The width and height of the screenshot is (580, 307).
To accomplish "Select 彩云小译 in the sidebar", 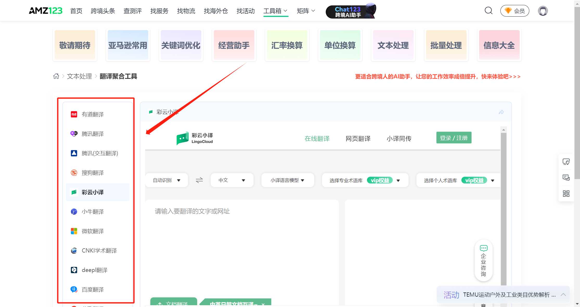I will click(x=98, y=192).
